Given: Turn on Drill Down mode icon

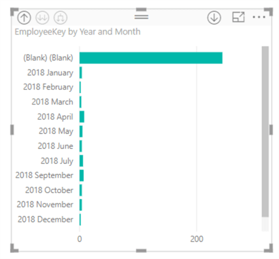Looking at the screenshot, I should pyautogui.click(x=214, y=18).
